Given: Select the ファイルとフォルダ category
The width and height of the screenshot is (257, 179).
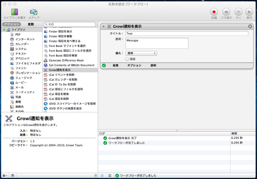Looking at the screenshot, I should (28, 63).
